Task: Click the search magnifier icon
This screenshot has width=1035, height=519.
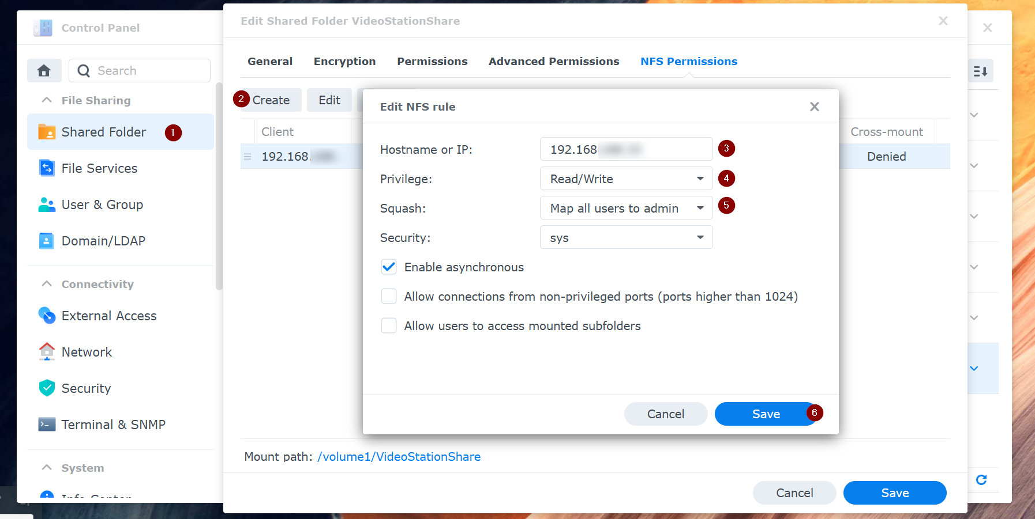Action: click(84, 71)
